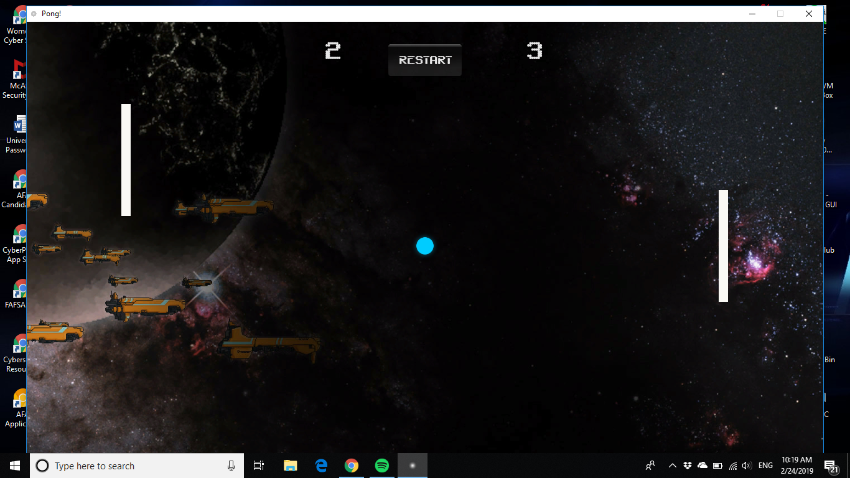Image resolution: width=850 pixels, height=478 pixels.
Task: Open the Wi-Fi network tray icon
Action: click(x=733, y=466)
